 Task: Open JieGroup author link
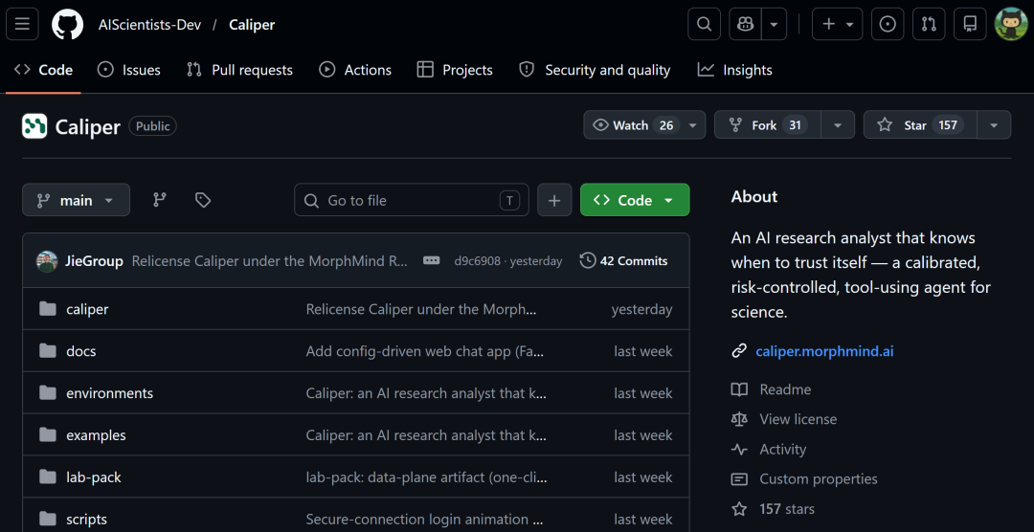click(94, 261)
